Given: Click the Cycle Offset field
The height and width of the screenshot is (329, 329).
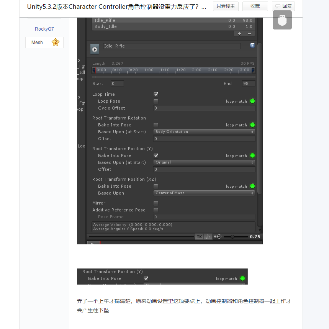Looking at the screenshot, I should [x=204, y=108].
